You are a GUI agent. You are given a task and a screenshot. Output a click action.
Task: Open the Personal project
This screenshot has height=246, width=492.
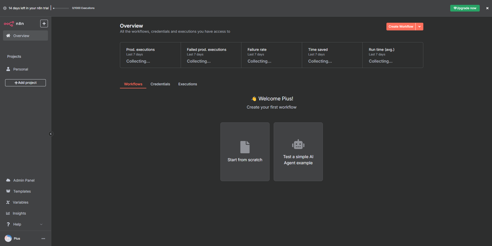[20, 69]
